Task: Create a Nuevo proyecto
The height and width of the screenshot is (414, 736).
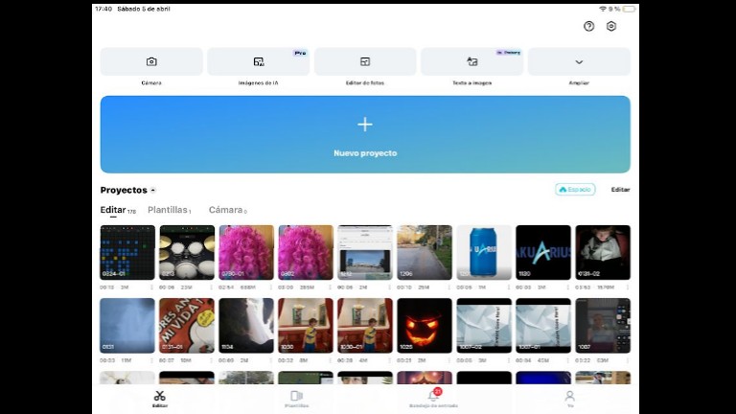Action: pos(365,134)
